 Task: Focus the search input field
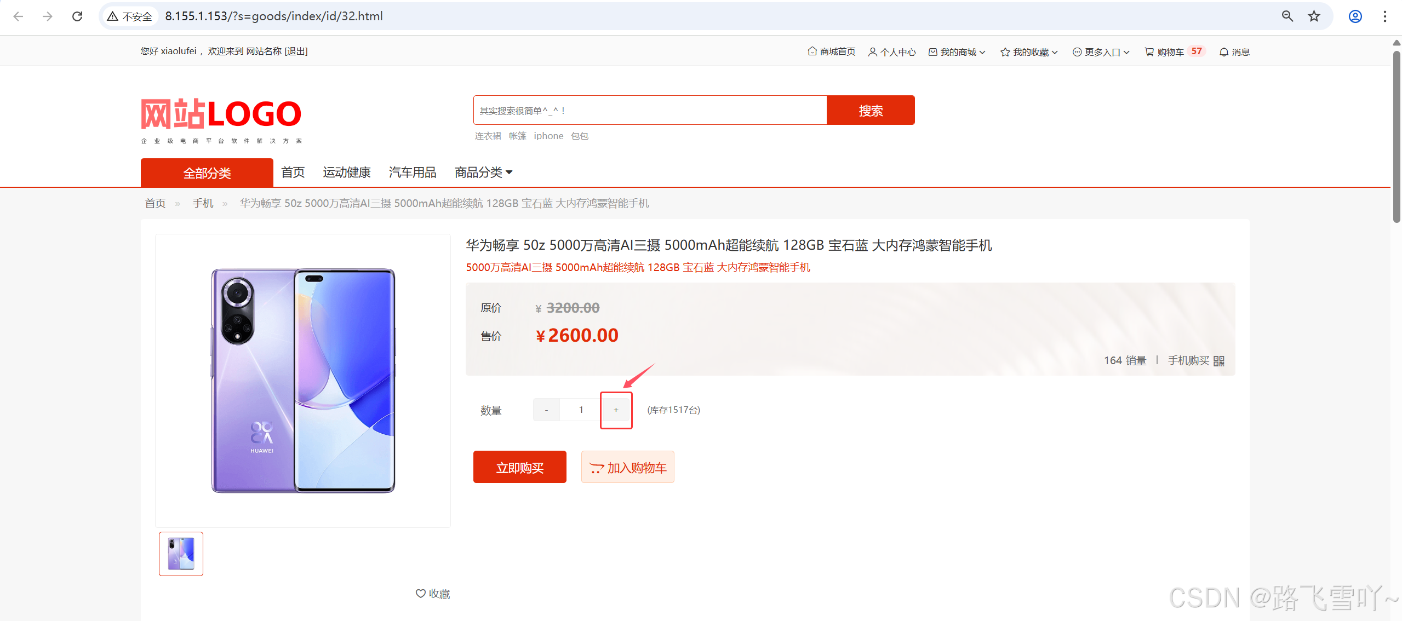click(x=650, y=111)
